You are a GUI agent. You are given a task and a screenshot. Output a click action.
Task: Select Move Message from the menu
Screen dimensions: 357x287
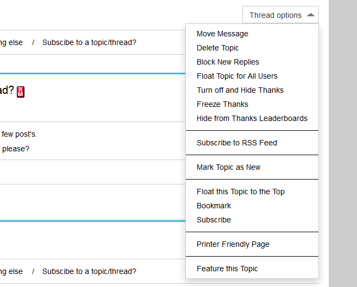coord(222,34)
